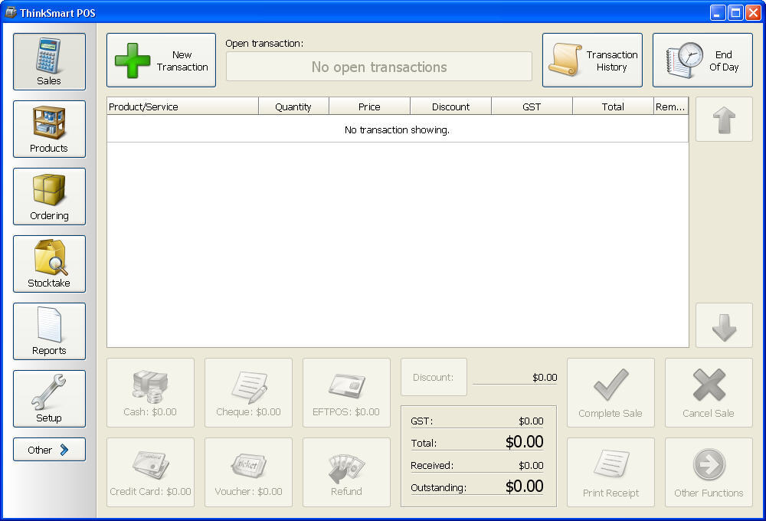The width and height of the screenshot is (766, 521).
Task: Open the Ordering section
Action: point(48,196)
